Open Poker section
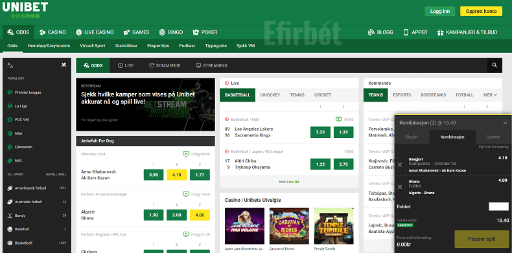 (205, 32)
